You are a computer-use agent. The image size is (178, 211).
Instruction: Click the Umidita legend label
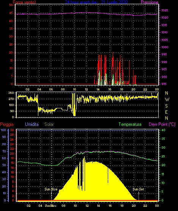[x=32, y=124]
